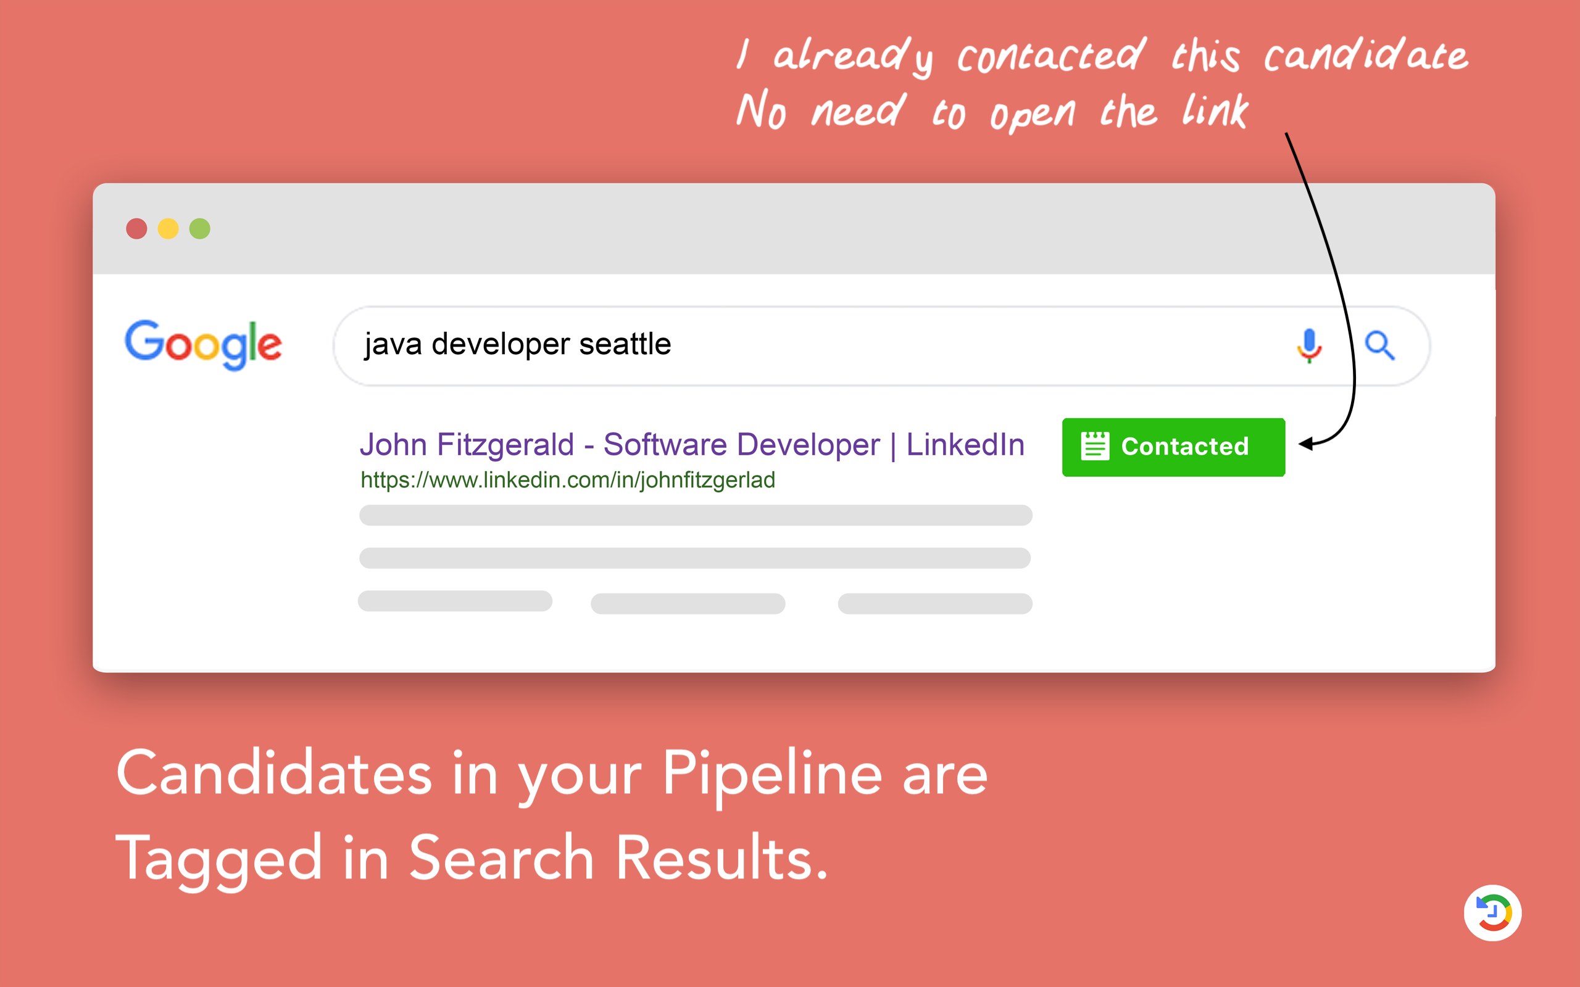
Task: Click handwritten text 'No need to open the link'
Action: [992, 111]
